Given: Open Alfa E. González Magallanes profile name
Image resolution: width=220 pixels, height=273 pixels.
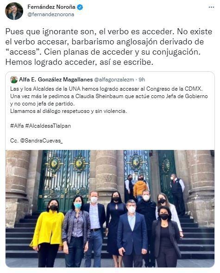Looking at the screenshot, I should pos(56,80).
